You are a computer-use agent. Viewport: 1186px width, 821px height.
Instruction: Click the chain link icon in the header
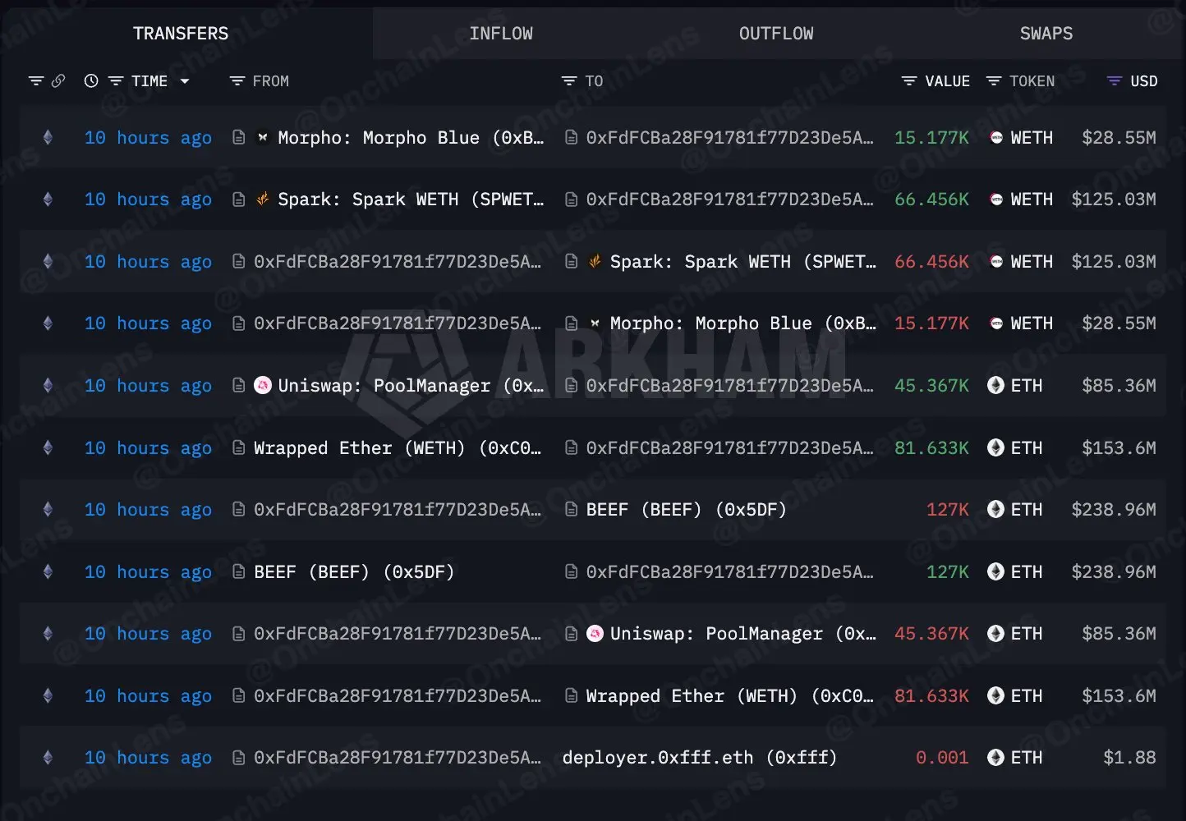[58, 81]
